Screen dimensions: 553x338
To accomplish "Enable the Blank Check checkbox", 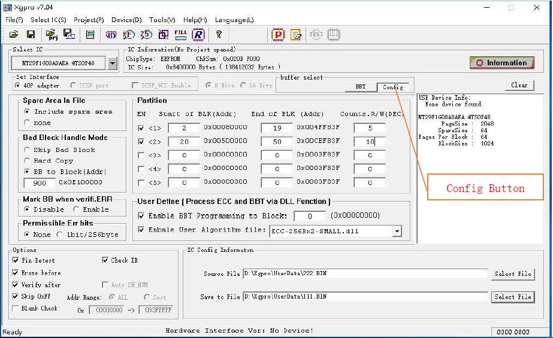I will [x=15, y=308].
